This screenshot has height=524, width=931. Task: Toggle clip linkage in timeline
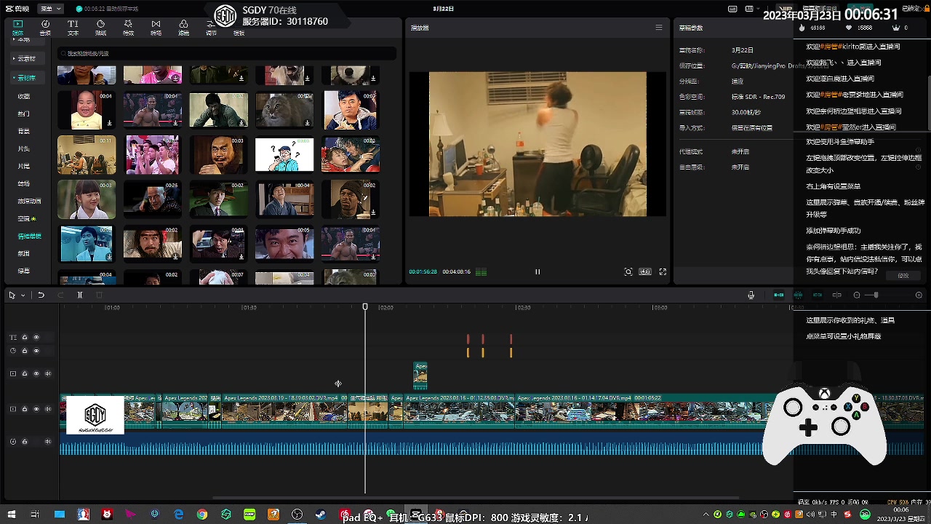[818, 295]
